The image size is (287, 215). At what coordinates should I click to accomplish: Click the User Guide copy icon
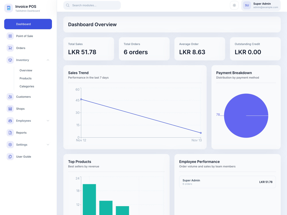10,157
